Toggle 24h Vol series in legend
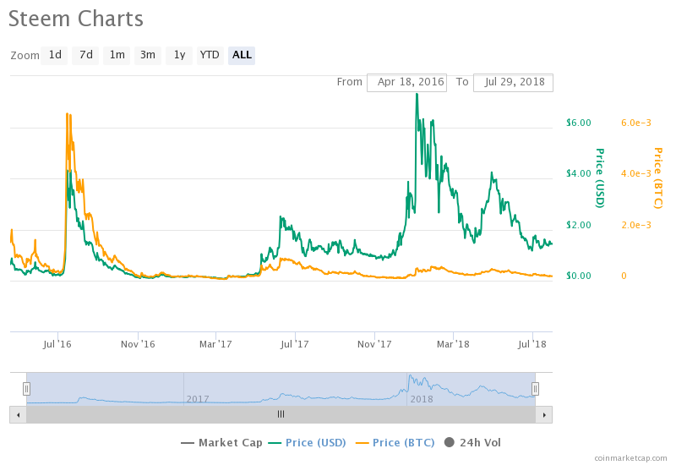Viewport: 676px width, 465px height. tap(472, 442)
